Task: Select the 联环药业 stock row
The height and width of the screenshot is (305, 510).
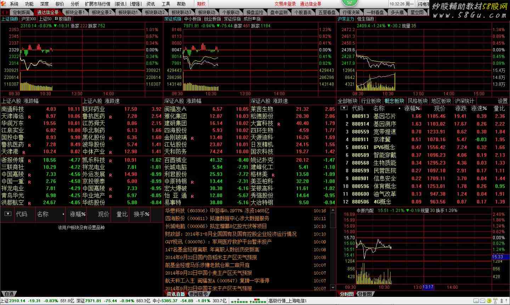Action: pyautogui.click(x=122, y=109)
